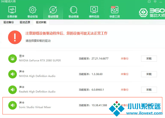
Task: Open the 快捷工具 toolbox icon
Action: pos(115,10)
